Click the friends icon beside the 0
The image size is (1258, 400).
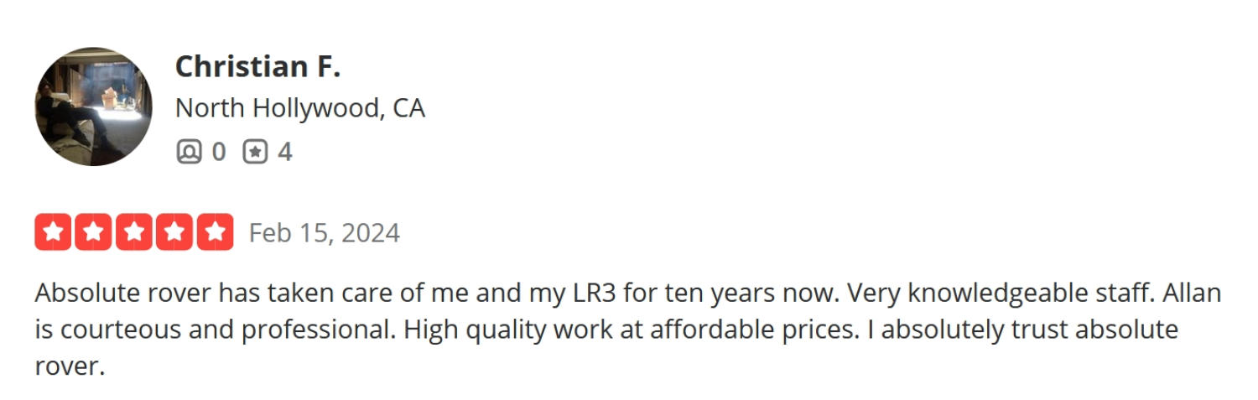click(x=190, y=152)
